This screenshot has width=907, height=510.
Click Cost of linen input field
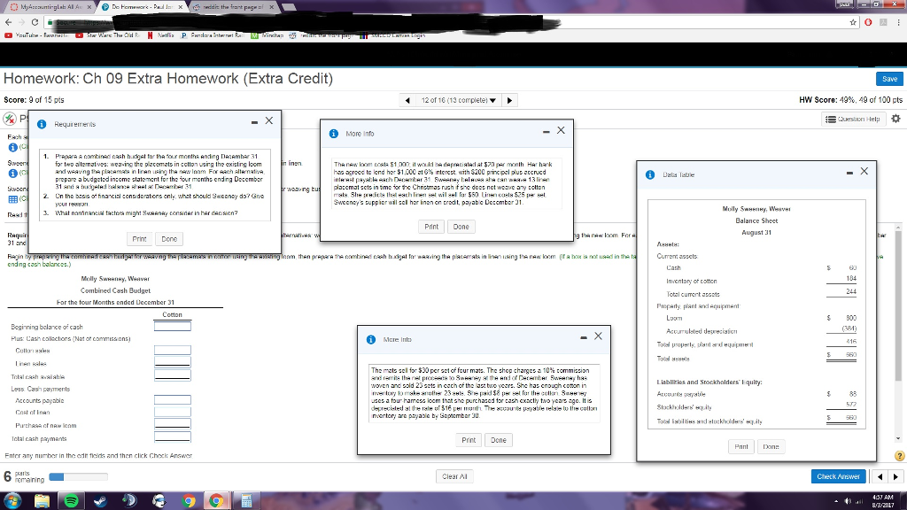tap(173, 413)
